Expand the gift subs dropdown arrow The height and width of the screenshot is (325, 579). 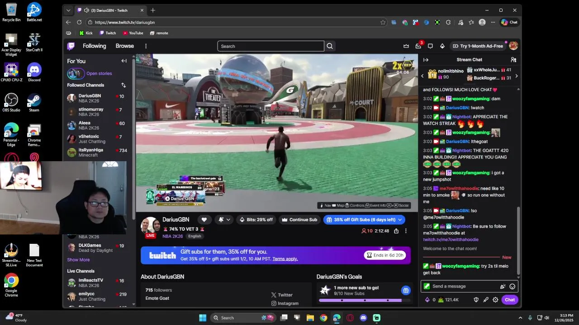pyautogui.click(x=400, y=220)
